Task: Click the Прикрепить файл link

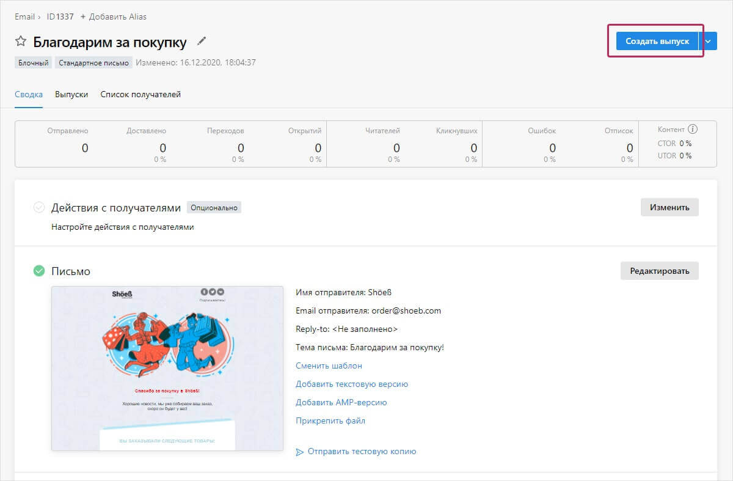Action: (330, 420)
